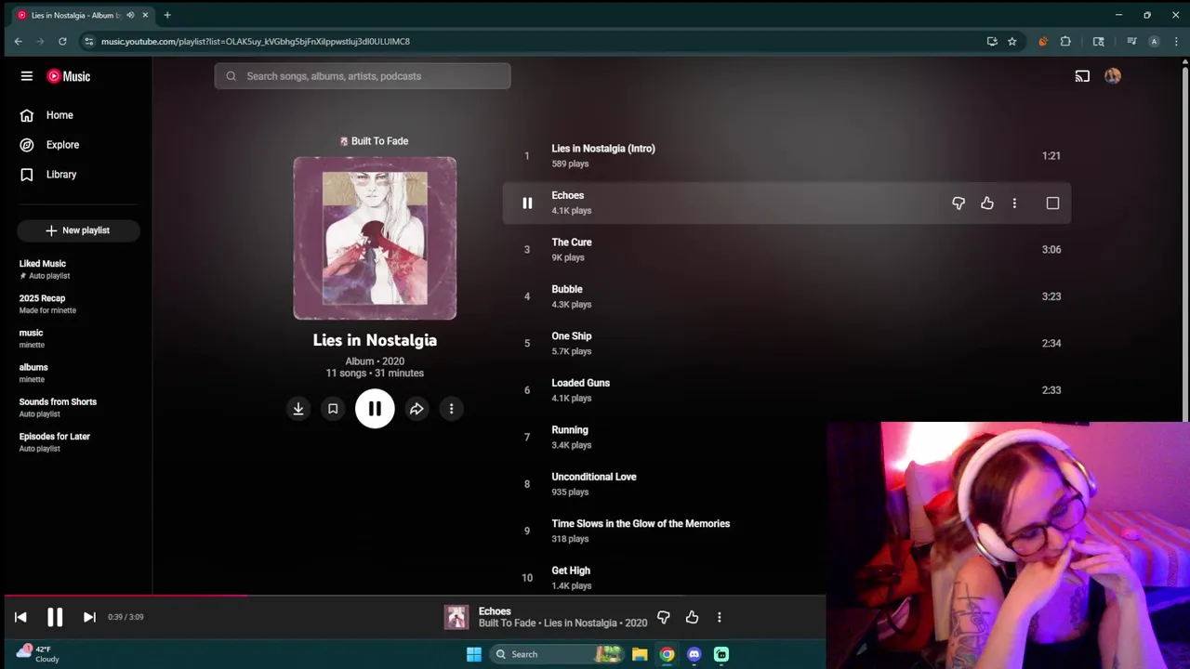Open Chrome three-dot menu
Screen dimensions: 1190x669
[x=1176, y=41]
